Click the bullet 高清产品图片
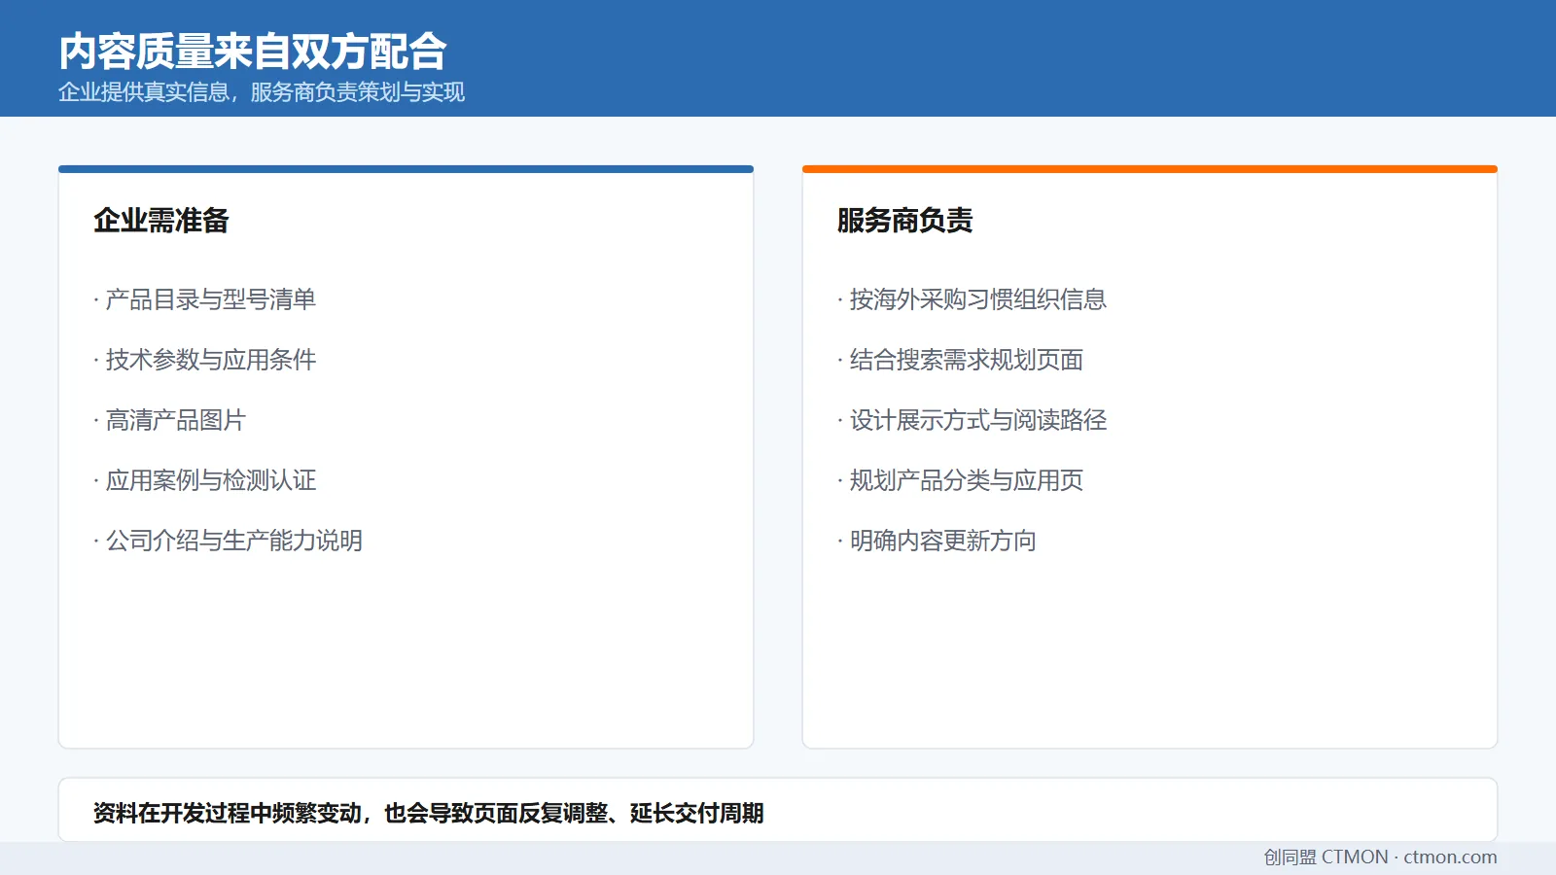1556x875 pixels. tap(170, 420)
